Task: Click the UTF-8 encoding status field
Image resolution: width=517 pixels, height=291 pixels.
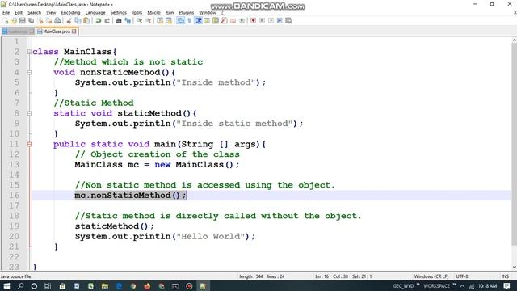Action: click(462, 276)
